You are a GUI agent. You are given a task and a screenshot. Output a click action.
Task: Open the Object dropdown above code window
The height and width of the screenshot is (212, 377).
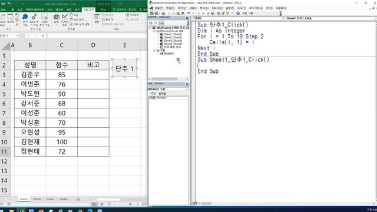click(x=282, y=18)
